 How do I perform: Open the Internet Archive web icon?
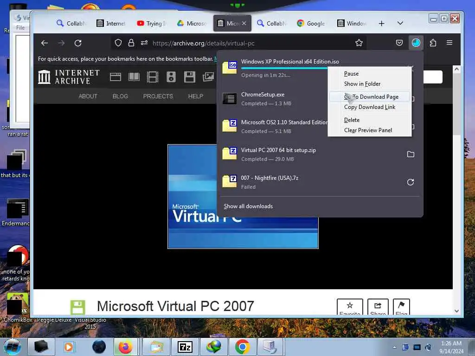[x=116, y=77]
